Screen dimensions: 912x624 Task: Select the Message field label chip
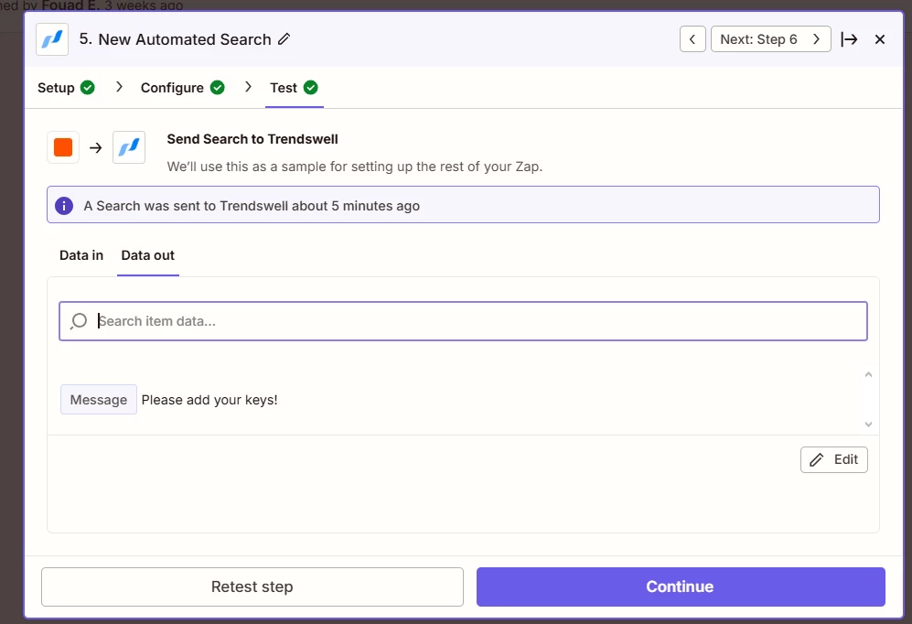[98, 400]
